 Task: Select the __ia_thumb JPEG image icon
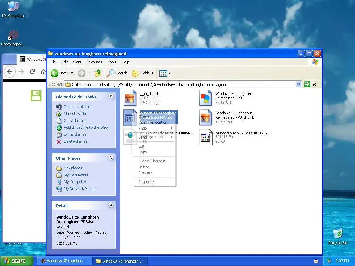click(130, 98)
